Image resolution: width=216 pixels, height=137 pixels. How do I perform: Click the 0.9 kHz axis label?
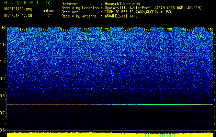tap(2, 79)
